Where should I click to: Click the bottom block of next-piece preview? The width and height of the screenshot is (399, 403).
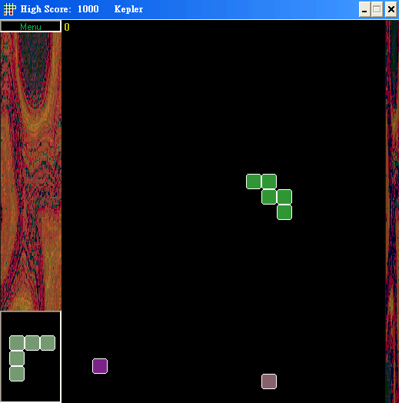(x=17, y=374)
